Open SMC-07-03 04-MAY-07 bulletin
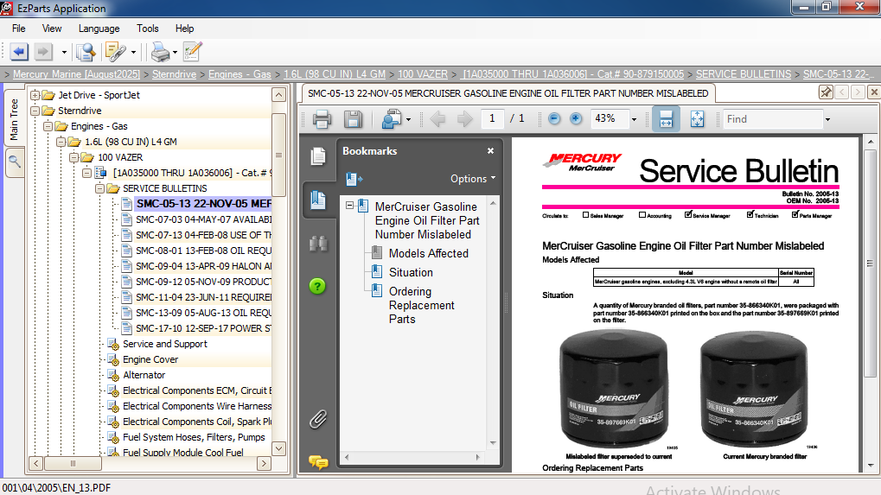Viewport: 881px width, 495px height. point(203,219)
